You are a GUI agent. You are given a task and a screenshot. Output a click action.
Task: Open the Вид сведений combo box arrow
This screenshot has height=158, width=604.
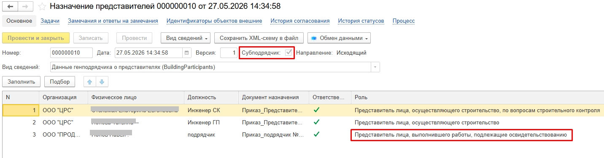(x=375, y=67)
